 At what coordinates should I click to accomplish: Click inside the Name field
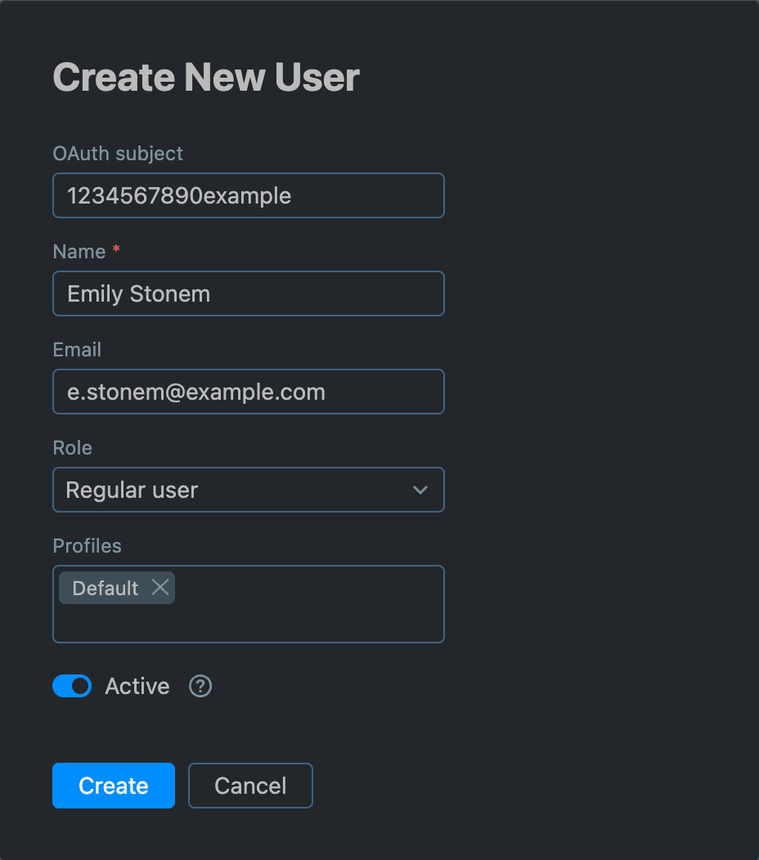[248, 293]
